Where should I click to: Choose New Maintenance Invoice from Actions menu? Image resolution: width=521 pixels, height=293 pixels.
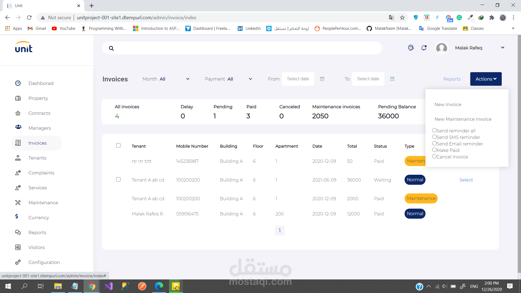click(x=463, y=119)
